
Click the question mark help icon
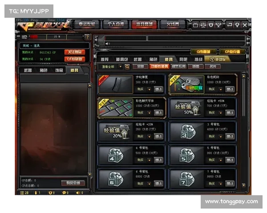pyautogui.click(x=87, y=37)
